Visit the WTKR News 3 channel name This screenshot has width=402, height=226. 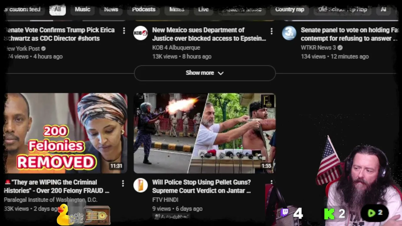coord(318,48)
